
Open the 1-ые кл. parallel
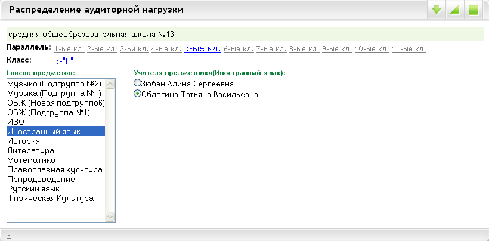coord(69,50)
